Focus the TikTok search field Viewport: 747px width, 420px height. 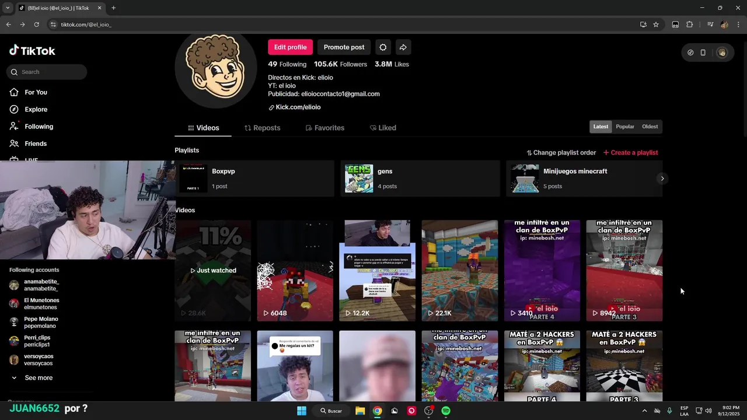47,72
